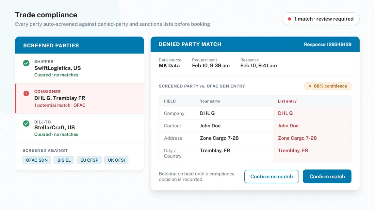
Task: Click the SCREENED AGAINST label
Action: tap(45, 151)
